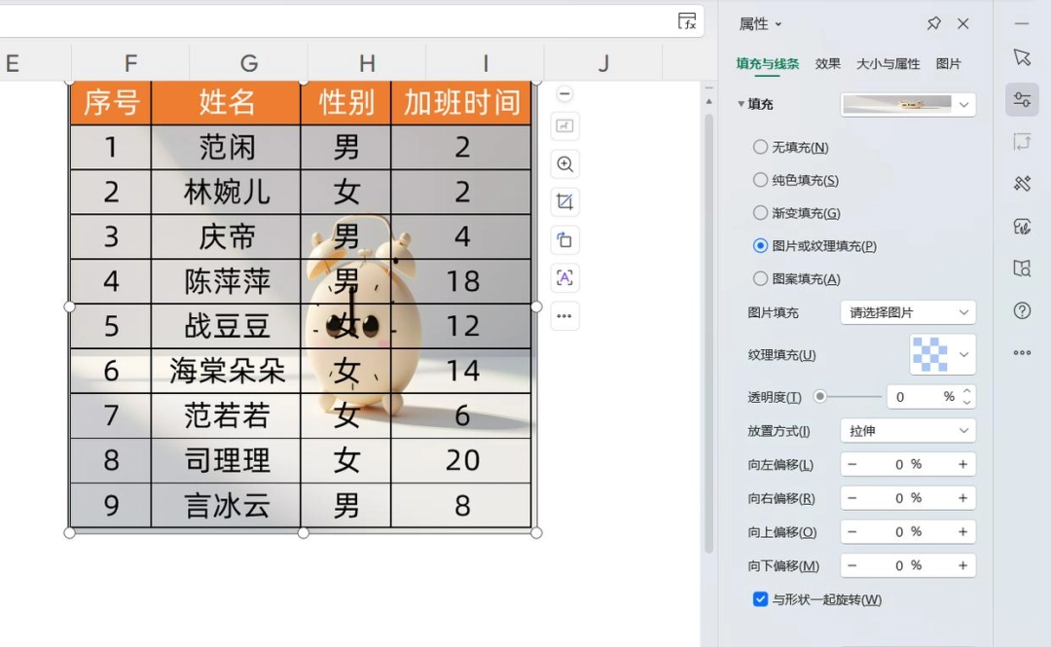
Task: Decrease 向上偏移 with minus button
Action: pos(852,531)
